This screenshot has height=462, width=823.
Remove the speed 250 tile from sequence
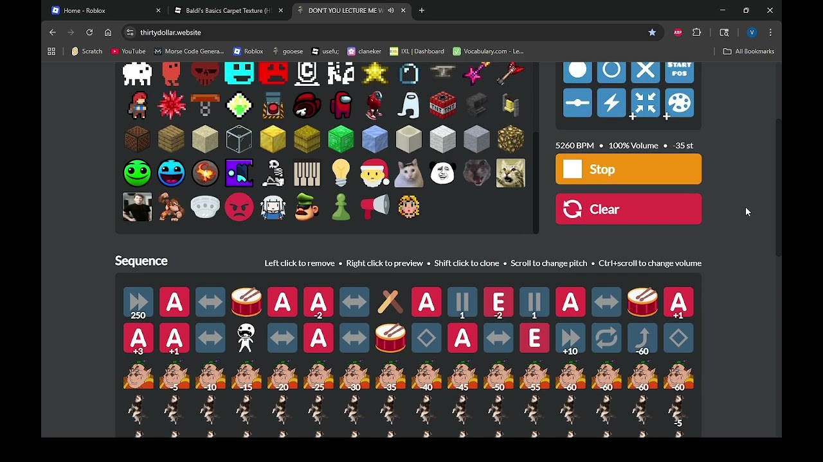(x=138, y=303)
